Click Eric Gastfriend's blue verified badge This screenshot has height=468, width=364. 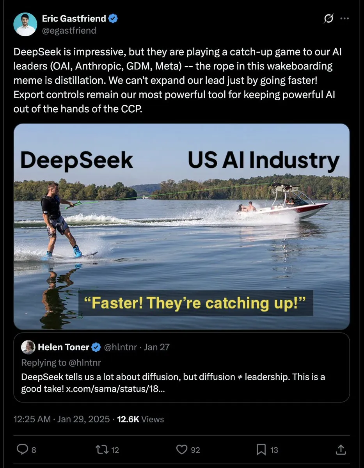(x=114, y=18)
